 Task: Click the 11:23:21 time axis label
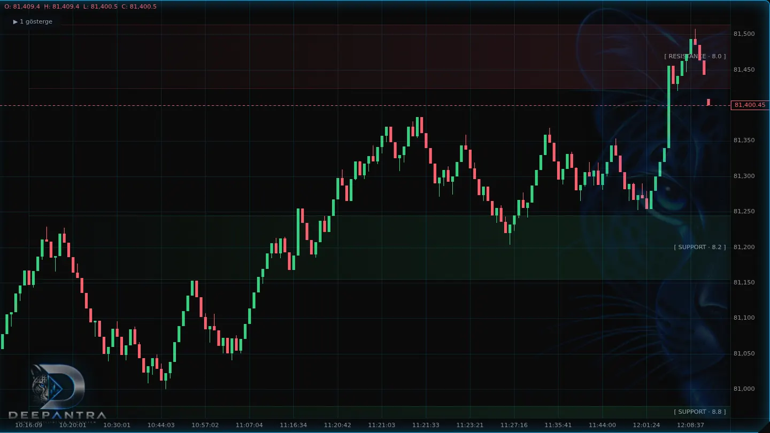tap(469, 426)
